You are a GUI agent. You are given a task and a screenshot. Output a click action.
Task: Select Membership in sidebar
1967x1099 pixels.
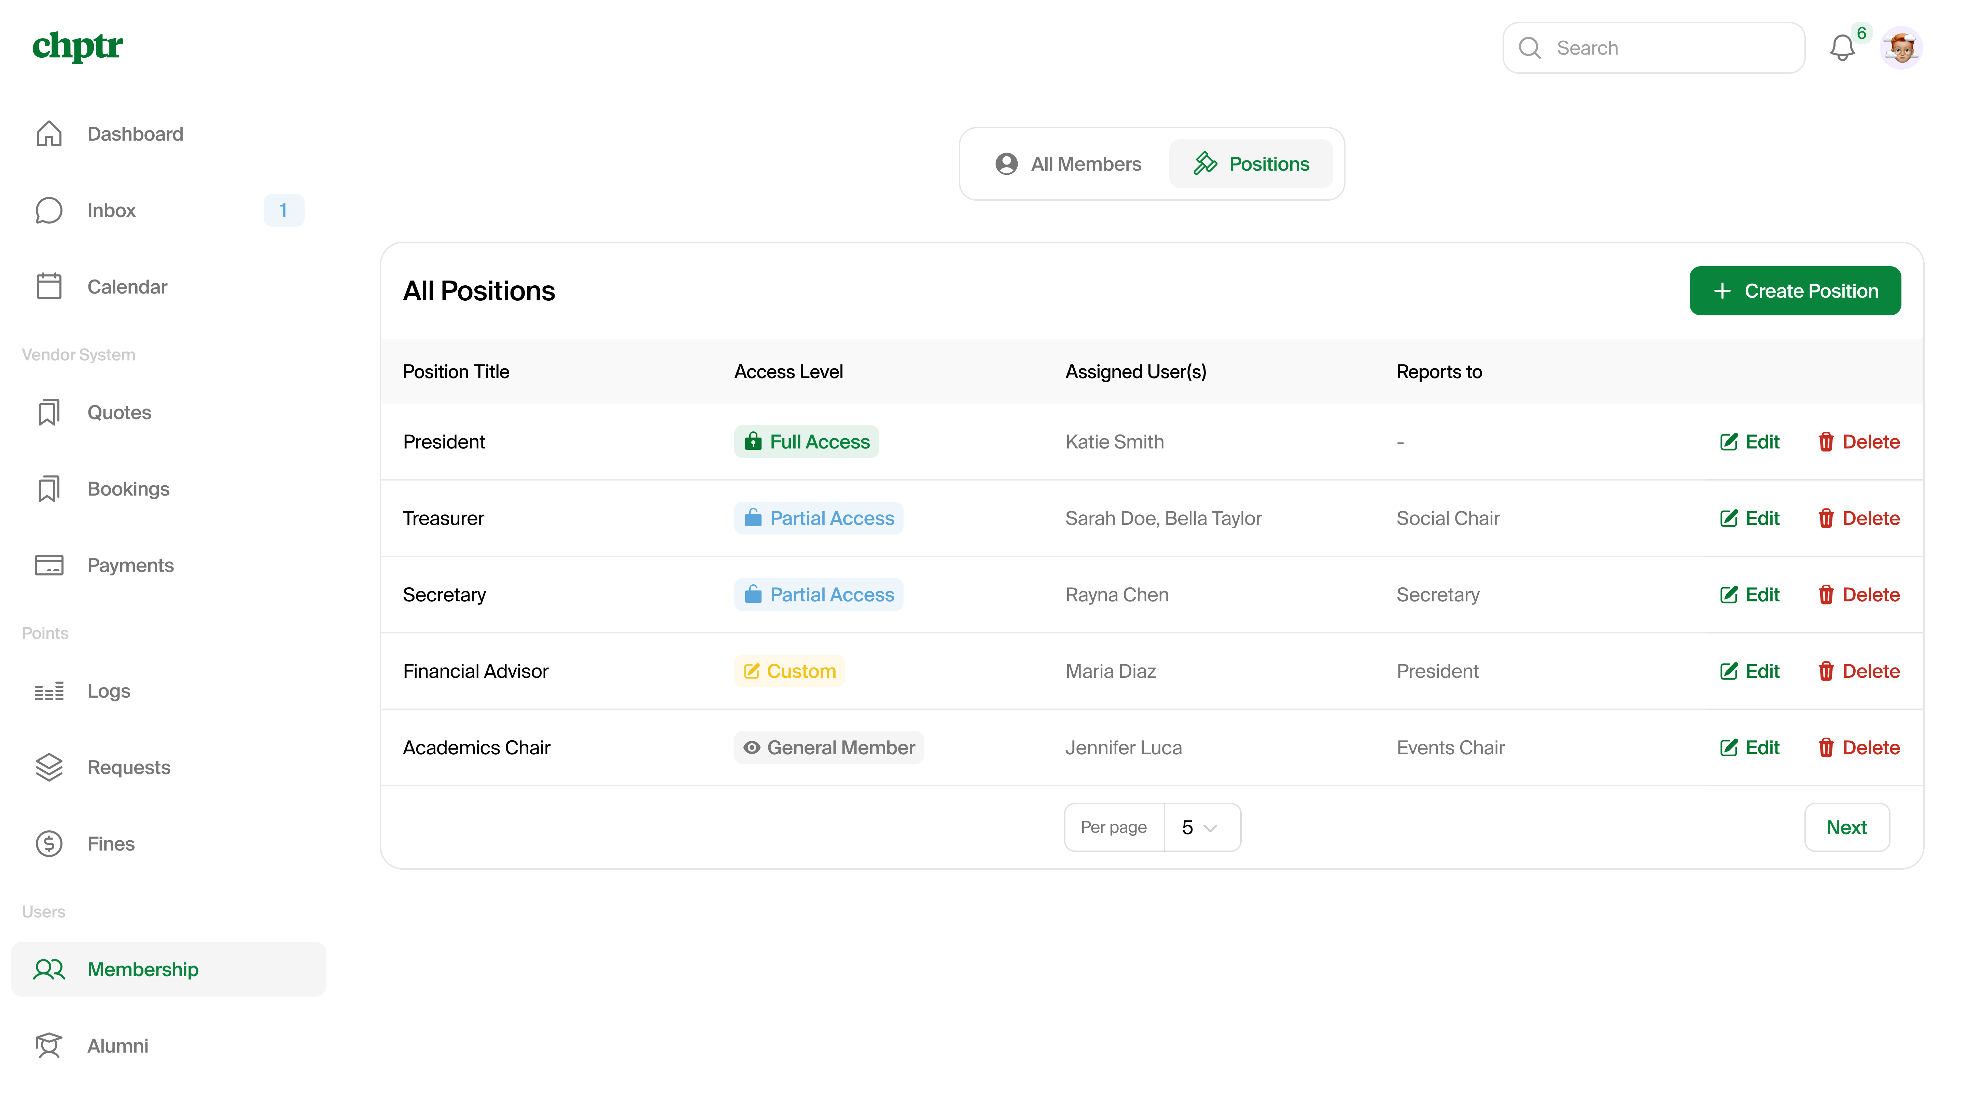[x=168, y=969]
